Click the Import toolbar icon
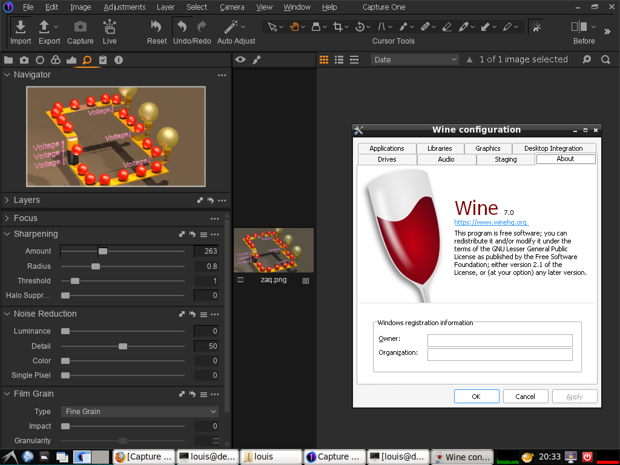620x465 pixels. click(x=21, y=27)
